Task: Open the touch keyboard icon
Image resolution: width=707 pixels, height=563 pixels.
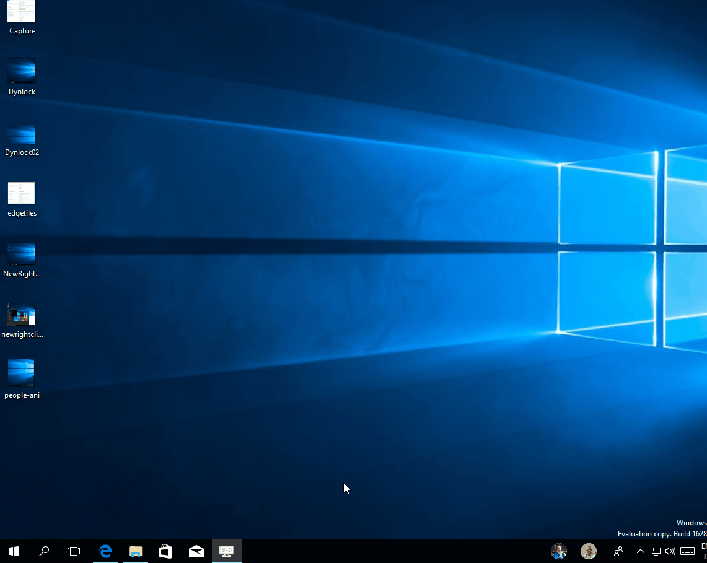Action: click(687, 551)
